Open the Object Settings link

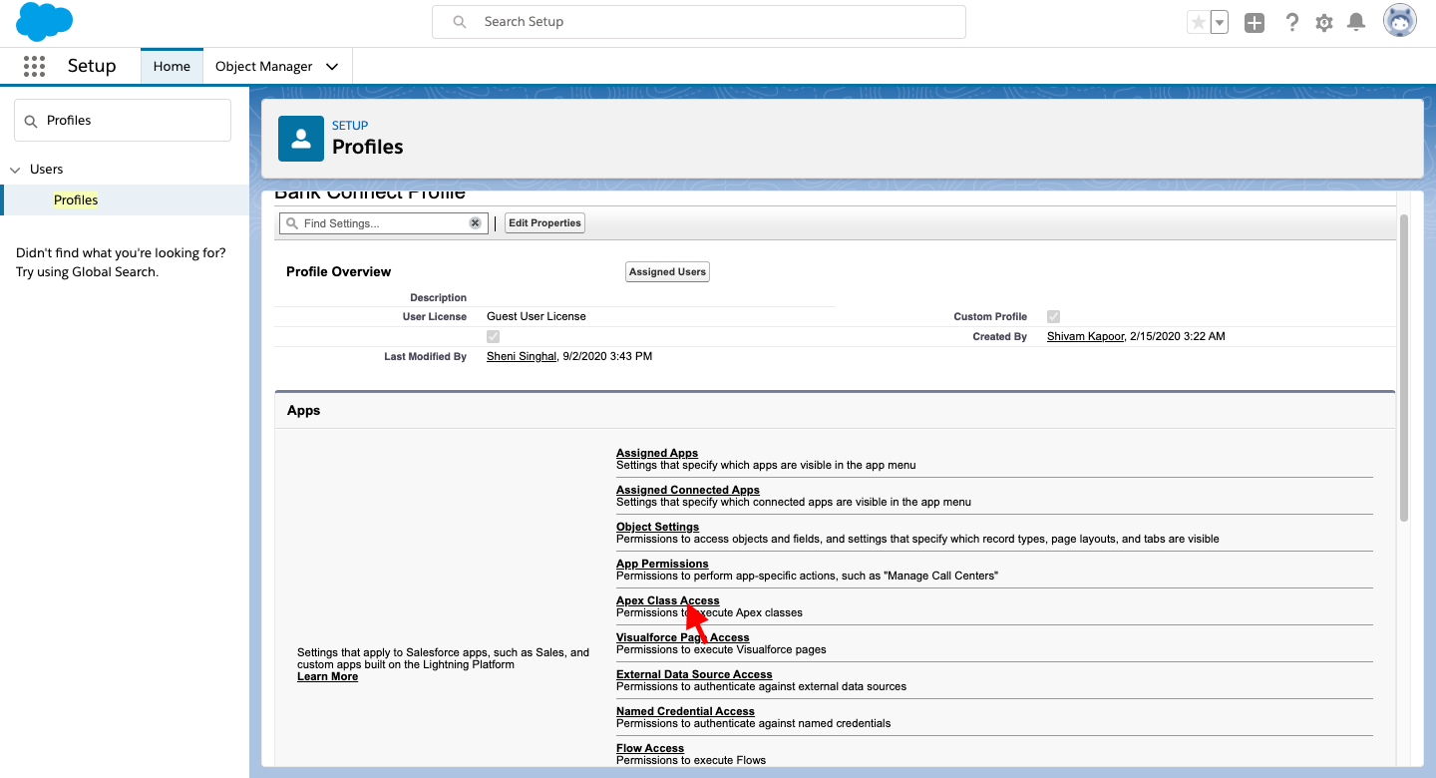[x=658, y=527]
